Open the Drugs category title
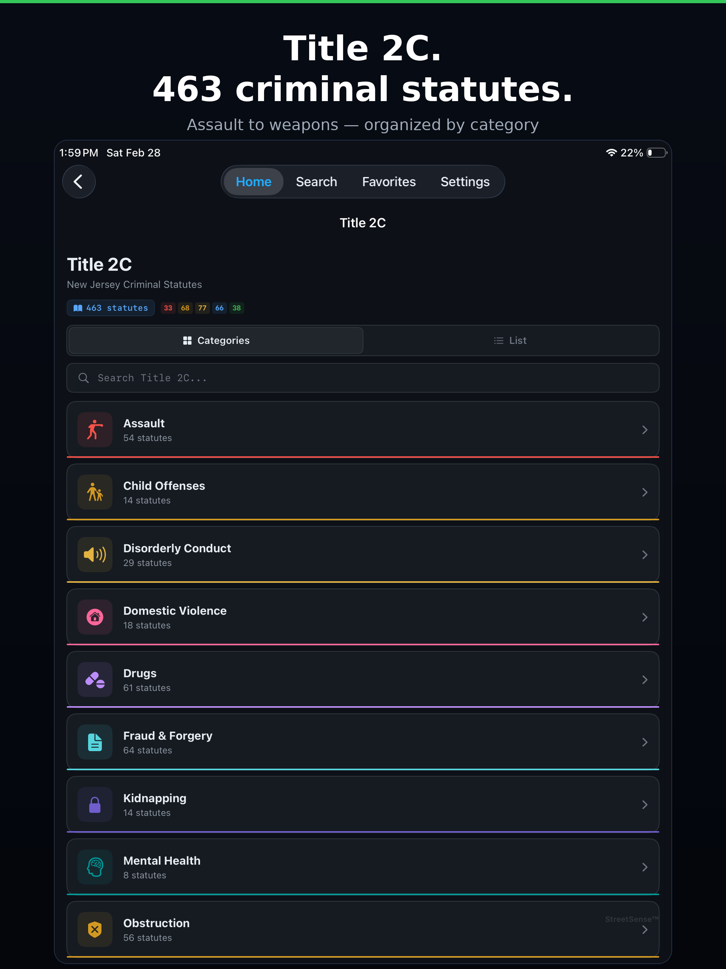The image size is (726, 969). click(140, 673)
